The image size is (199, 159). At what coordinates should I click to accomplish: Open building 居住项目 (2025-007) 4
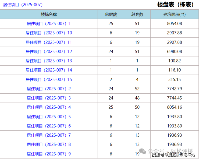(49, 107)
